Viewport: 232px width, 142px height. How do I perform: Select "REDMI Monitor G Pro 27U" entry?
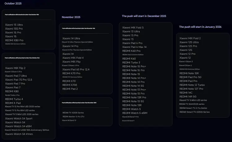coord(73,117)
